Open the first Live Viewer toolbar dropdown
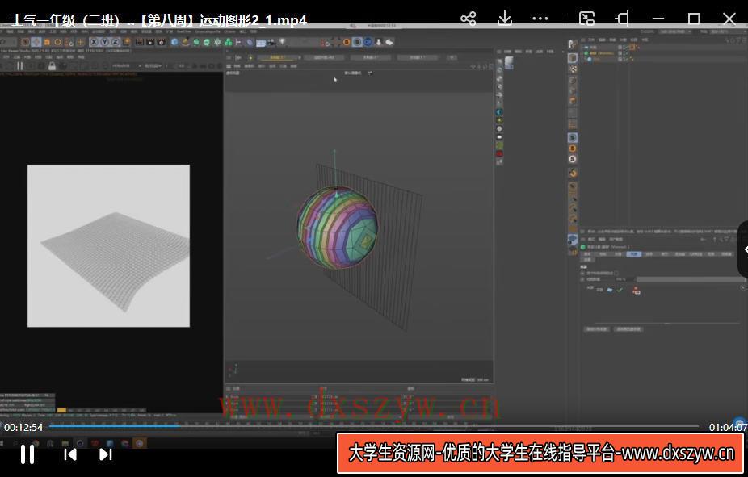This screenshot has height=477, width=748. [x=126, y=65]
